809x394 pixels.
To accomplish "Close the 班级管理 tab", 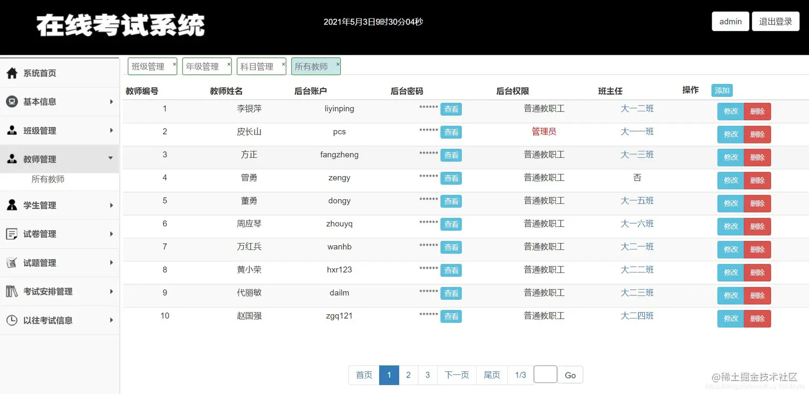I will click(x=174, y=64).
